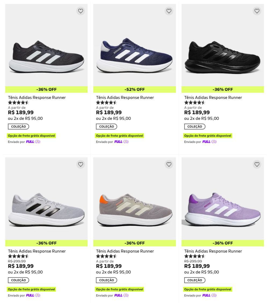Add all-black sneaker to wishlist
Screen dimensions: 270x303
coord(257,11)
